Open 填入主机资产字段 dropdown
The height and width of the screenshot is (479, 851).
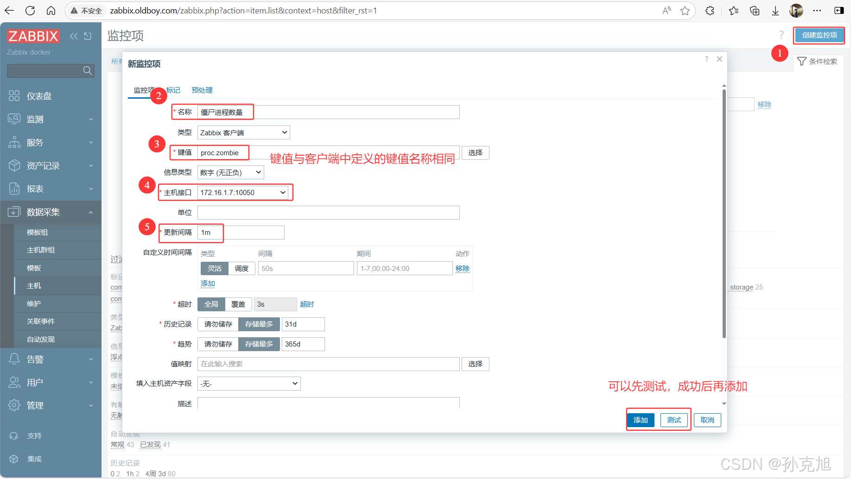tap(249, 384)
